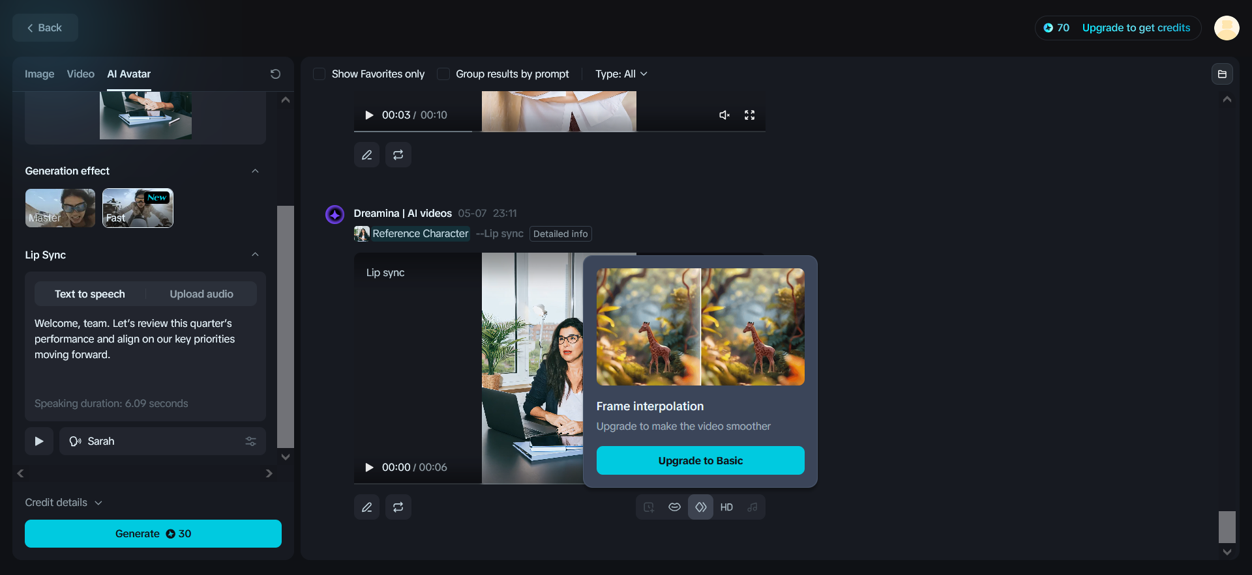Image resolution: width=1252 pixels, height=575 pixels.
Task: Open the Type: All filter dropdown
Action: (x=621, y=74)
